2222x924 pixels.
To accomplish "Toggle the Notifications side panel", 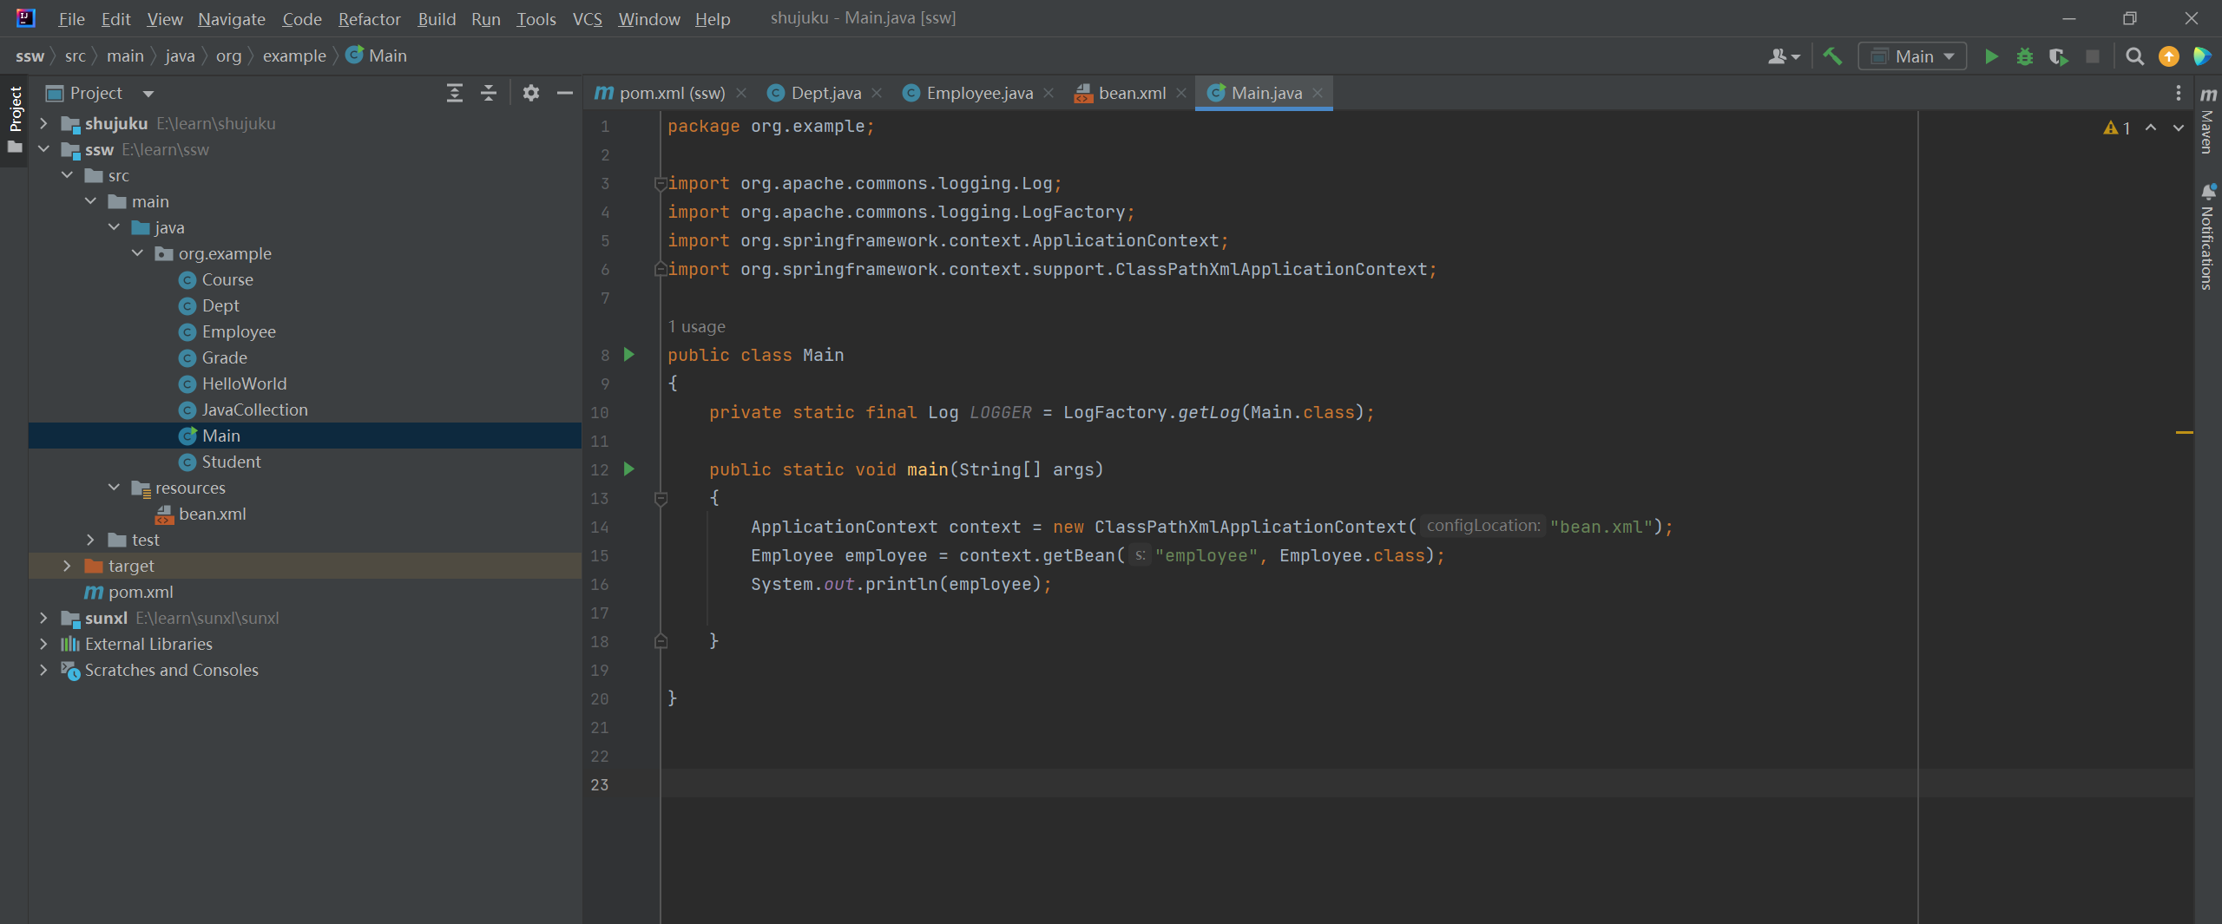I will [2208, 238].
